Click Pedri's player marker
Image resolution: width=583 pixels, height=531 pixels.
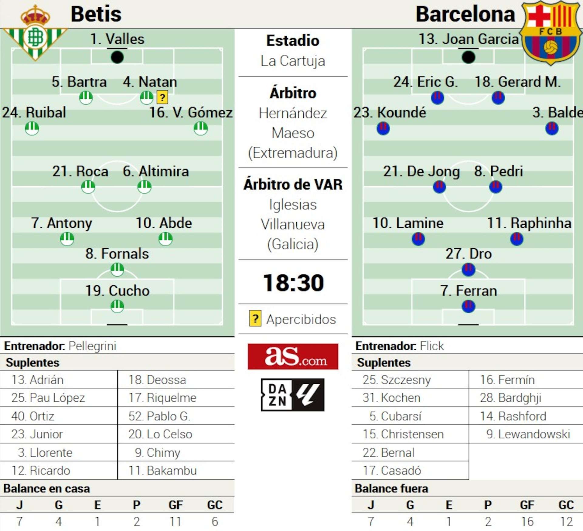tap(496, 187)
